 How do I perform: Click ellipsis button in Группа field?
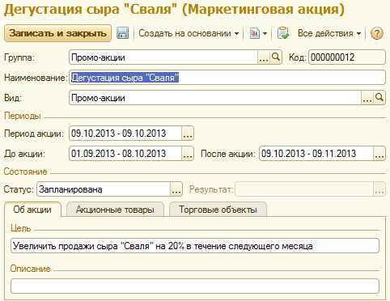pyautogui.click(x=264, y=57)
